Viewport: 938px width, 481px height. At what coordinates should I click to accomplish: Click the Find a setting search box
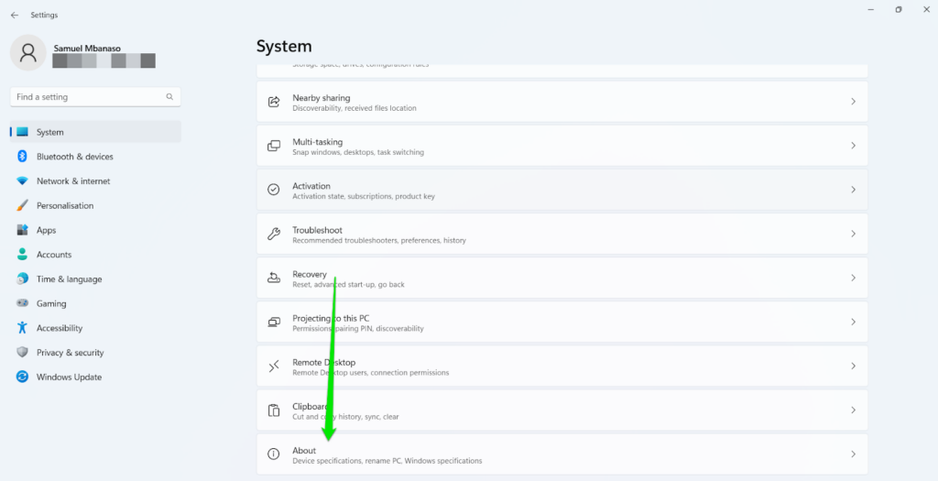click(90, 97)
